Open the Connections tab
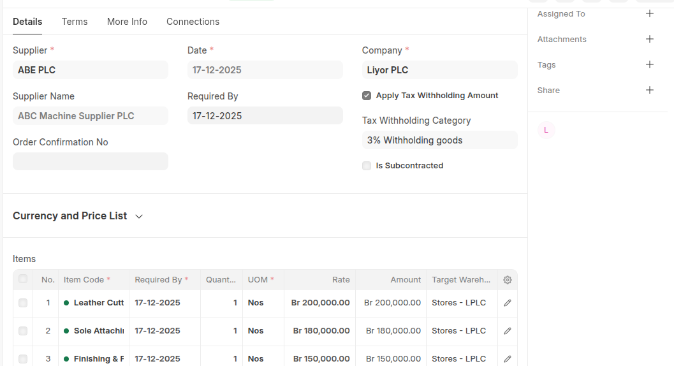Screen dimensions: 674x366 [193, 22]
